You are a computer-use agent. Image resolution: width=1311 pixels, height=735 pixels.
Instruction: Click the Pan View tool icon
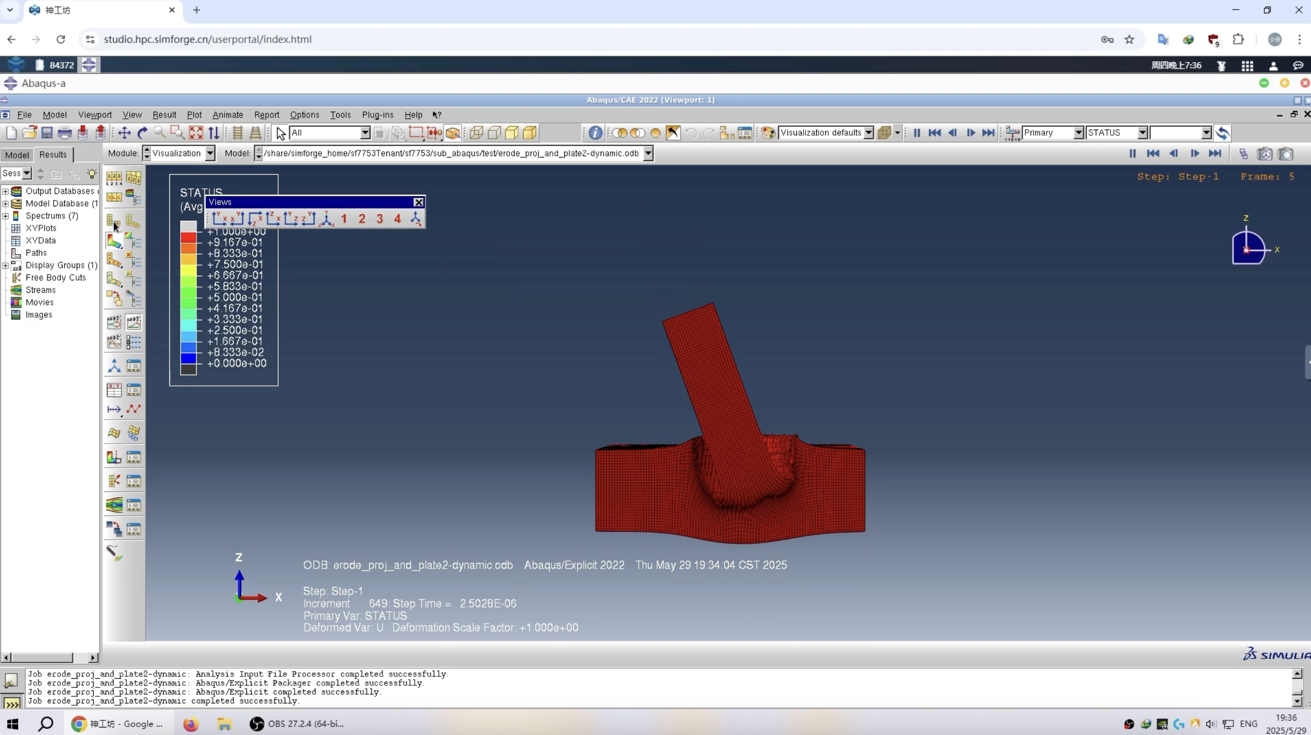pyautogui.click(x=124, y=133)
